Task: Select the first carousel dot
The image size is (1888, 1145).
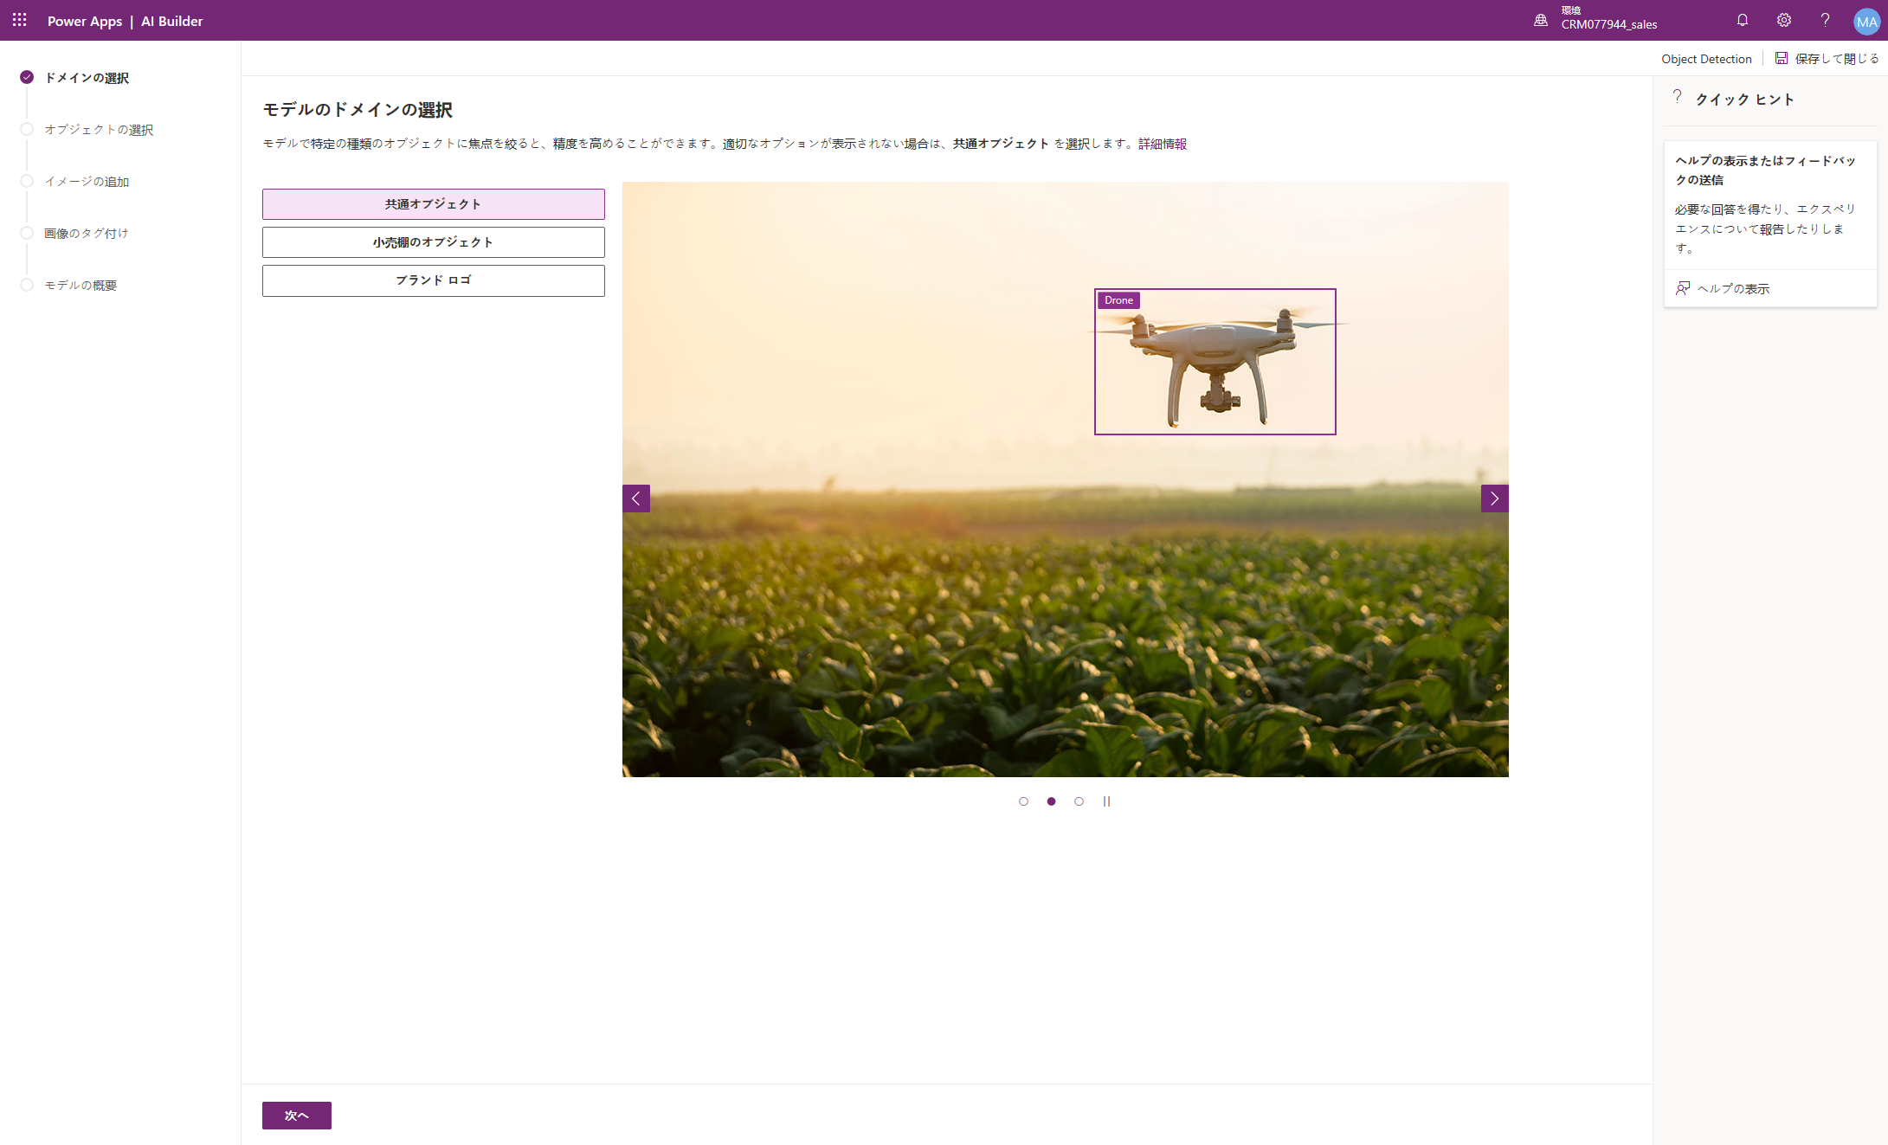Action: 1023,801
